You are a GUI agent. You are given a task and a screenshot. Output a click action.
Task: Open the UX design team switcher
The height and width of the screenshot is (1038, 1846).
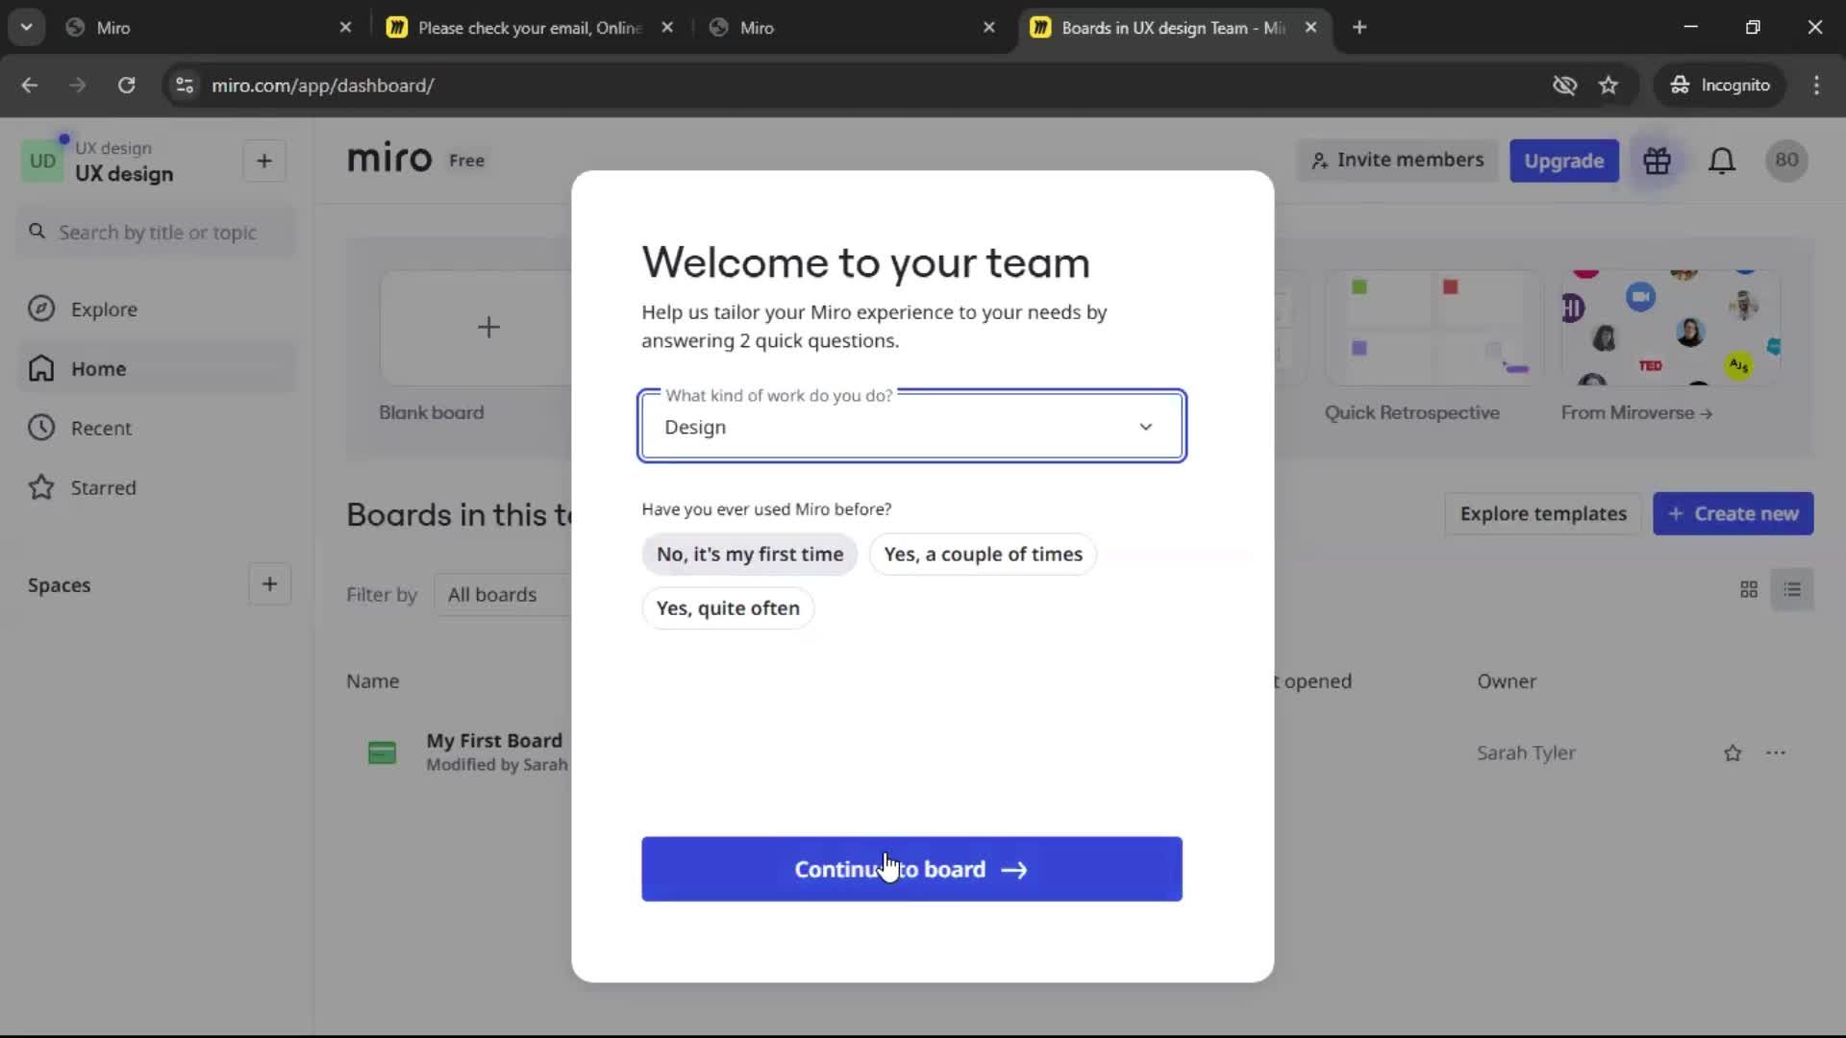click(x=124, y=161)
